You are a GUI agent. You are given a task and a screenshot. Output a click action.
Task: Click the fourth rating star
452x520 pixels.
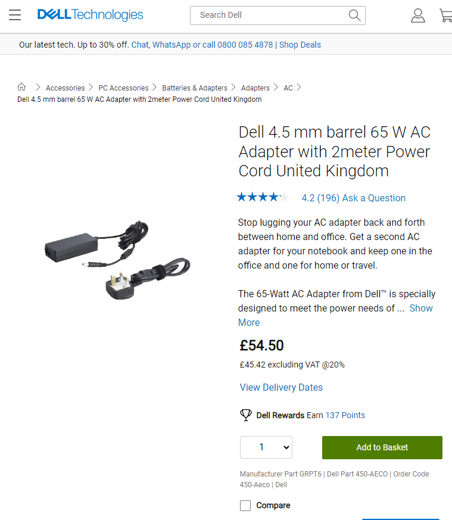click(274, 196)
